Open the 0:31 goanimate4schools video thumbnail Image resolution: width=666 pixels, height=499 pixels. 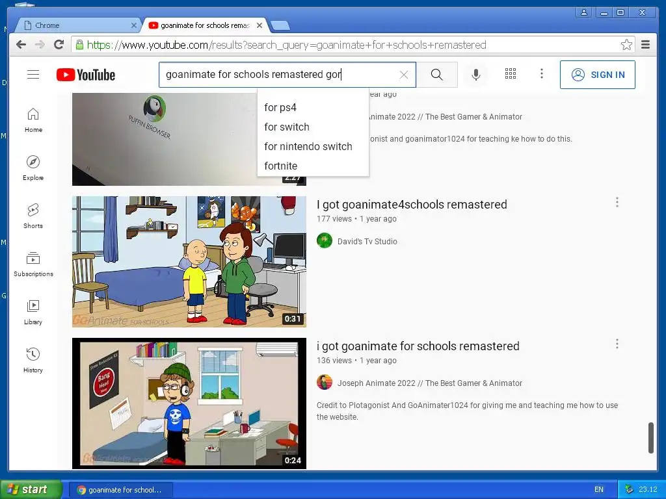189,261
